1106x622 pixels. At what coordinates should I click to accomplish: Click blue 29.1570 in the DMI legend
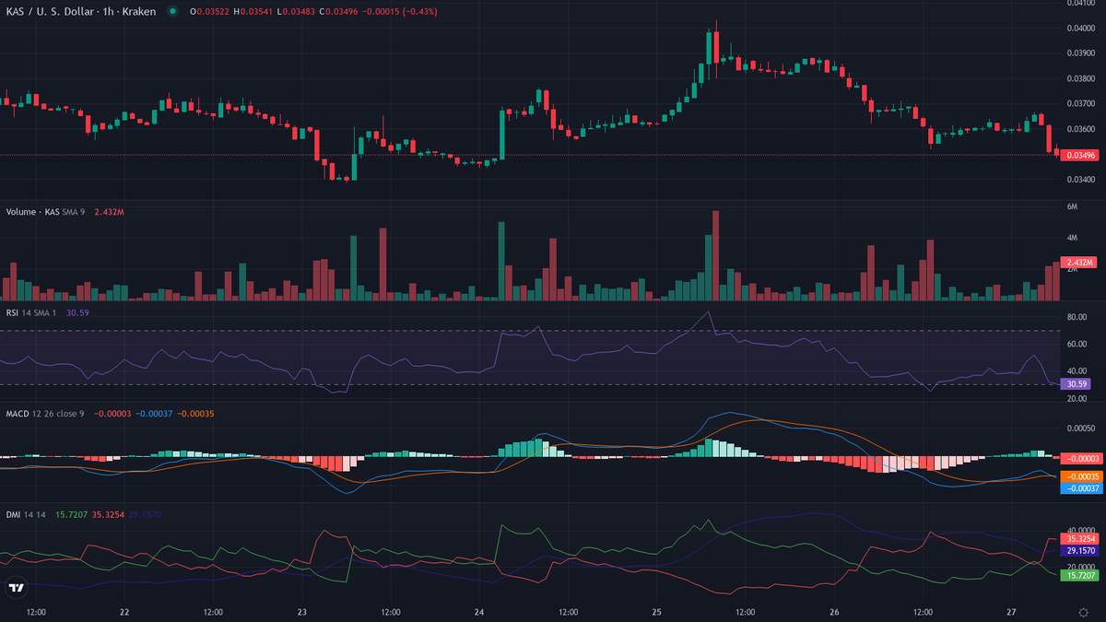[146, 513]
